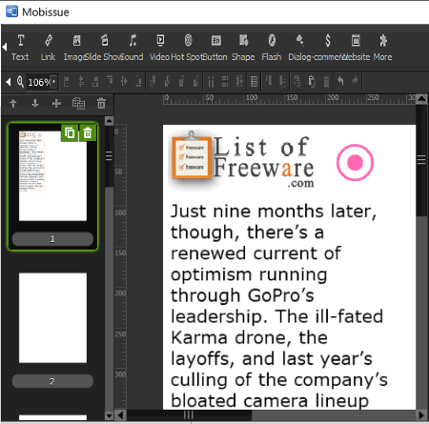Select page 1 thumbnail
Screen dimensions: 429x424
click(52, 175)
